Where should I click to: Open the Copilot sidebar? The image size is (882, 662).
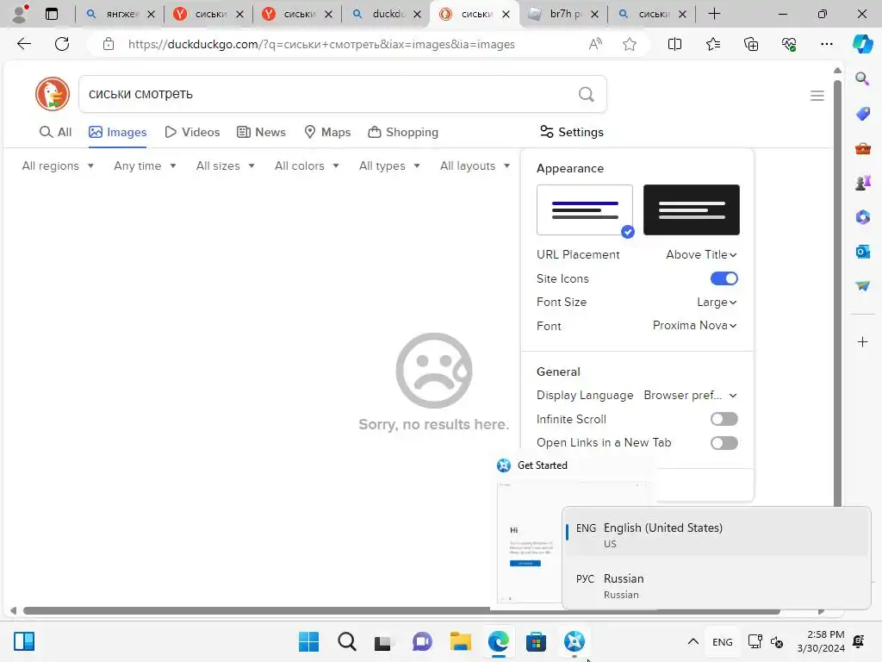(x=862, y=44)
